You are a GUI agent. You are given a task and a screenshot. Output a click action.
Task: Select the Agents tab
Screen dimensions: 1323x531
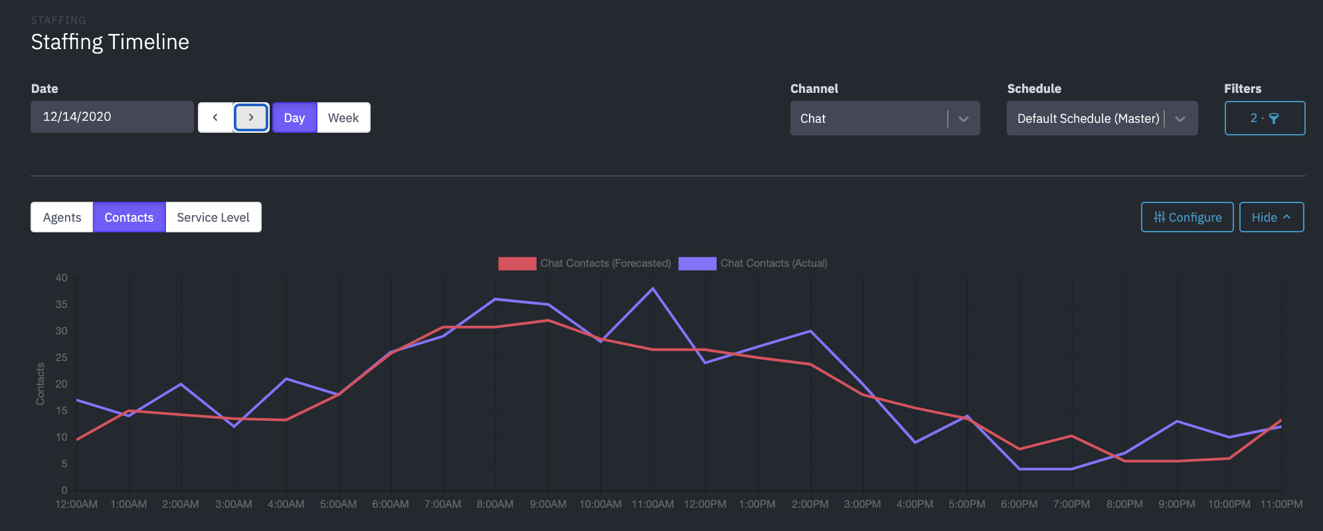[x=62, y=217]
